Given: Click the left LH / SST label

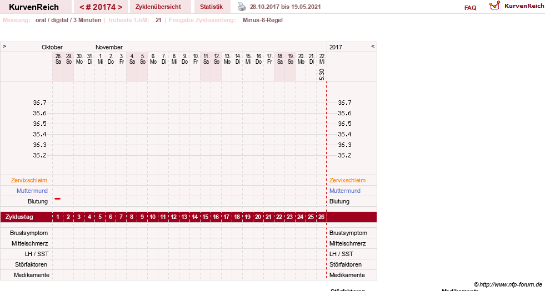Looking at the screenshot, I should (x=37, y=254).
